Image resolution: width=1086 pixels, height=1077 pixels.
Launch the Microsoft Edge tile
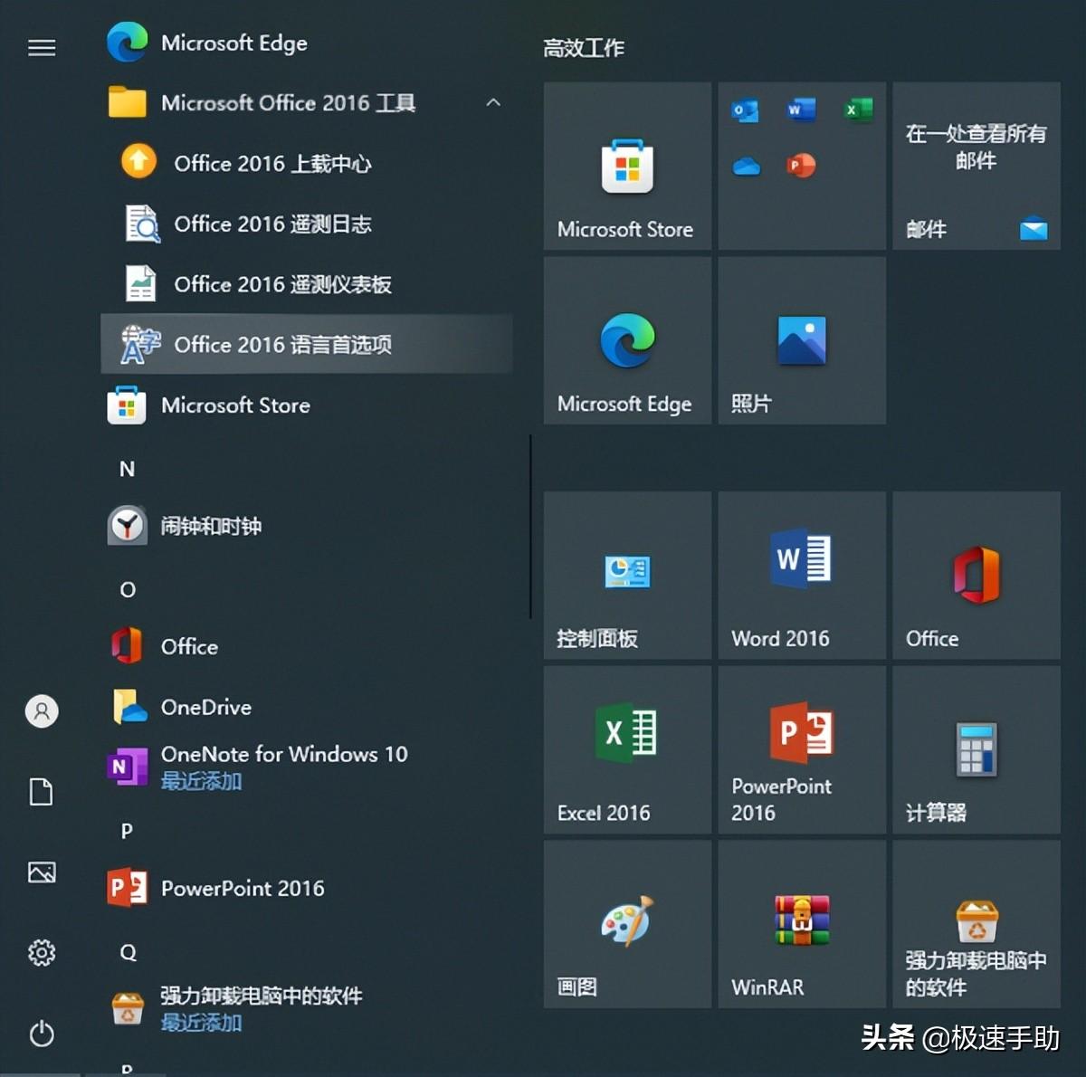(x=626, y=339)
